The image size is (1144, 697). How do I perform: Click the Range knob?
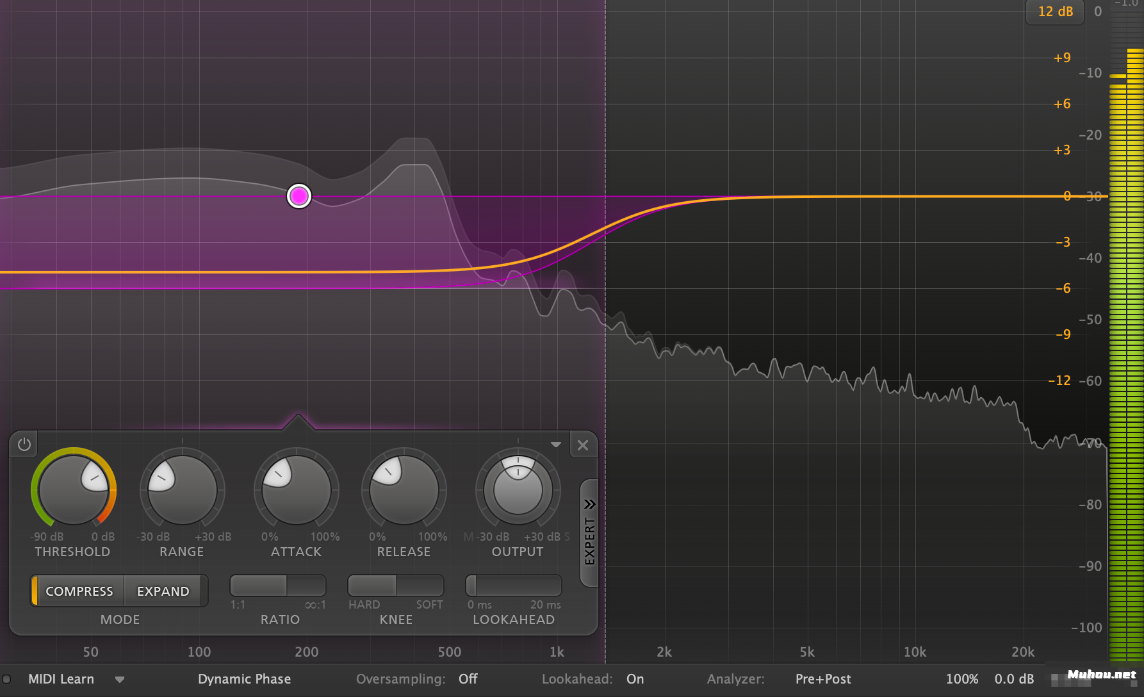click(182, 490)
